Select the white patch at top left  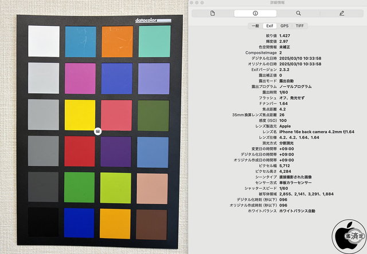pyautogui.click(x=44, y=41)
